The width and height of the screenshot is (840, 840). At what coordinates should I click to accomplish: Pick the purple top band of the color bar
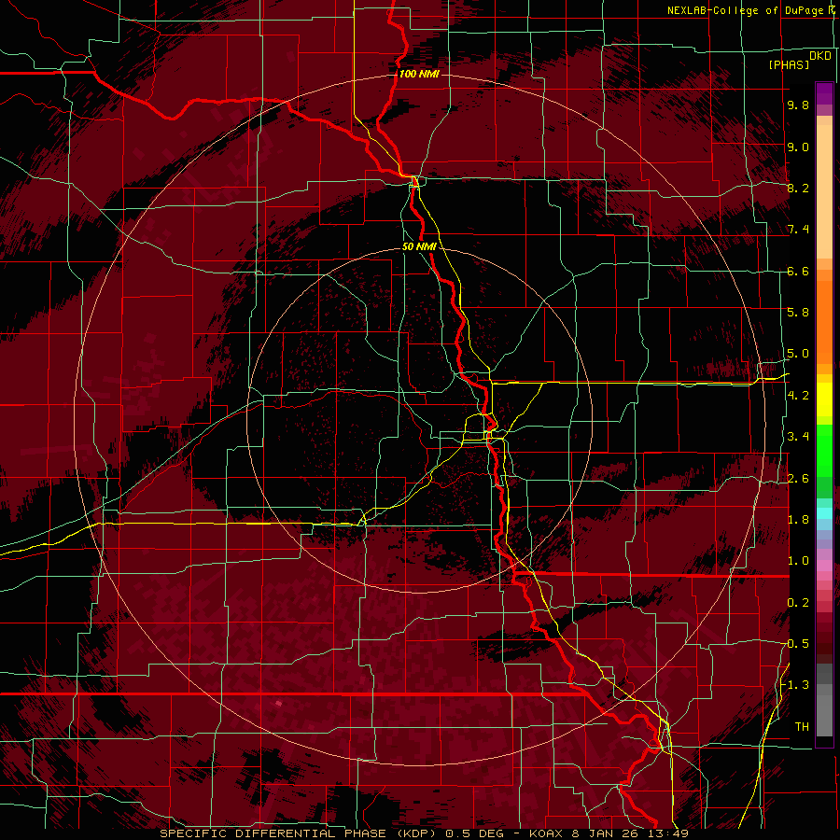(824, 93)
